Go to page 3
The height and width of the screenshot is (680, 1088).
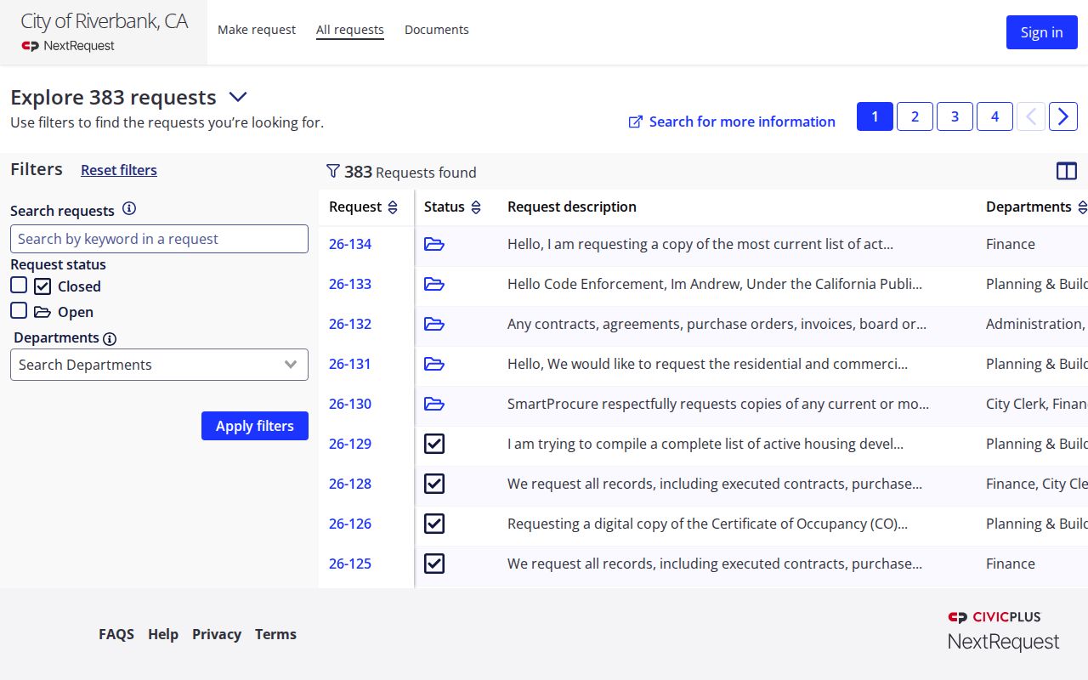click(x=955, y=116)
